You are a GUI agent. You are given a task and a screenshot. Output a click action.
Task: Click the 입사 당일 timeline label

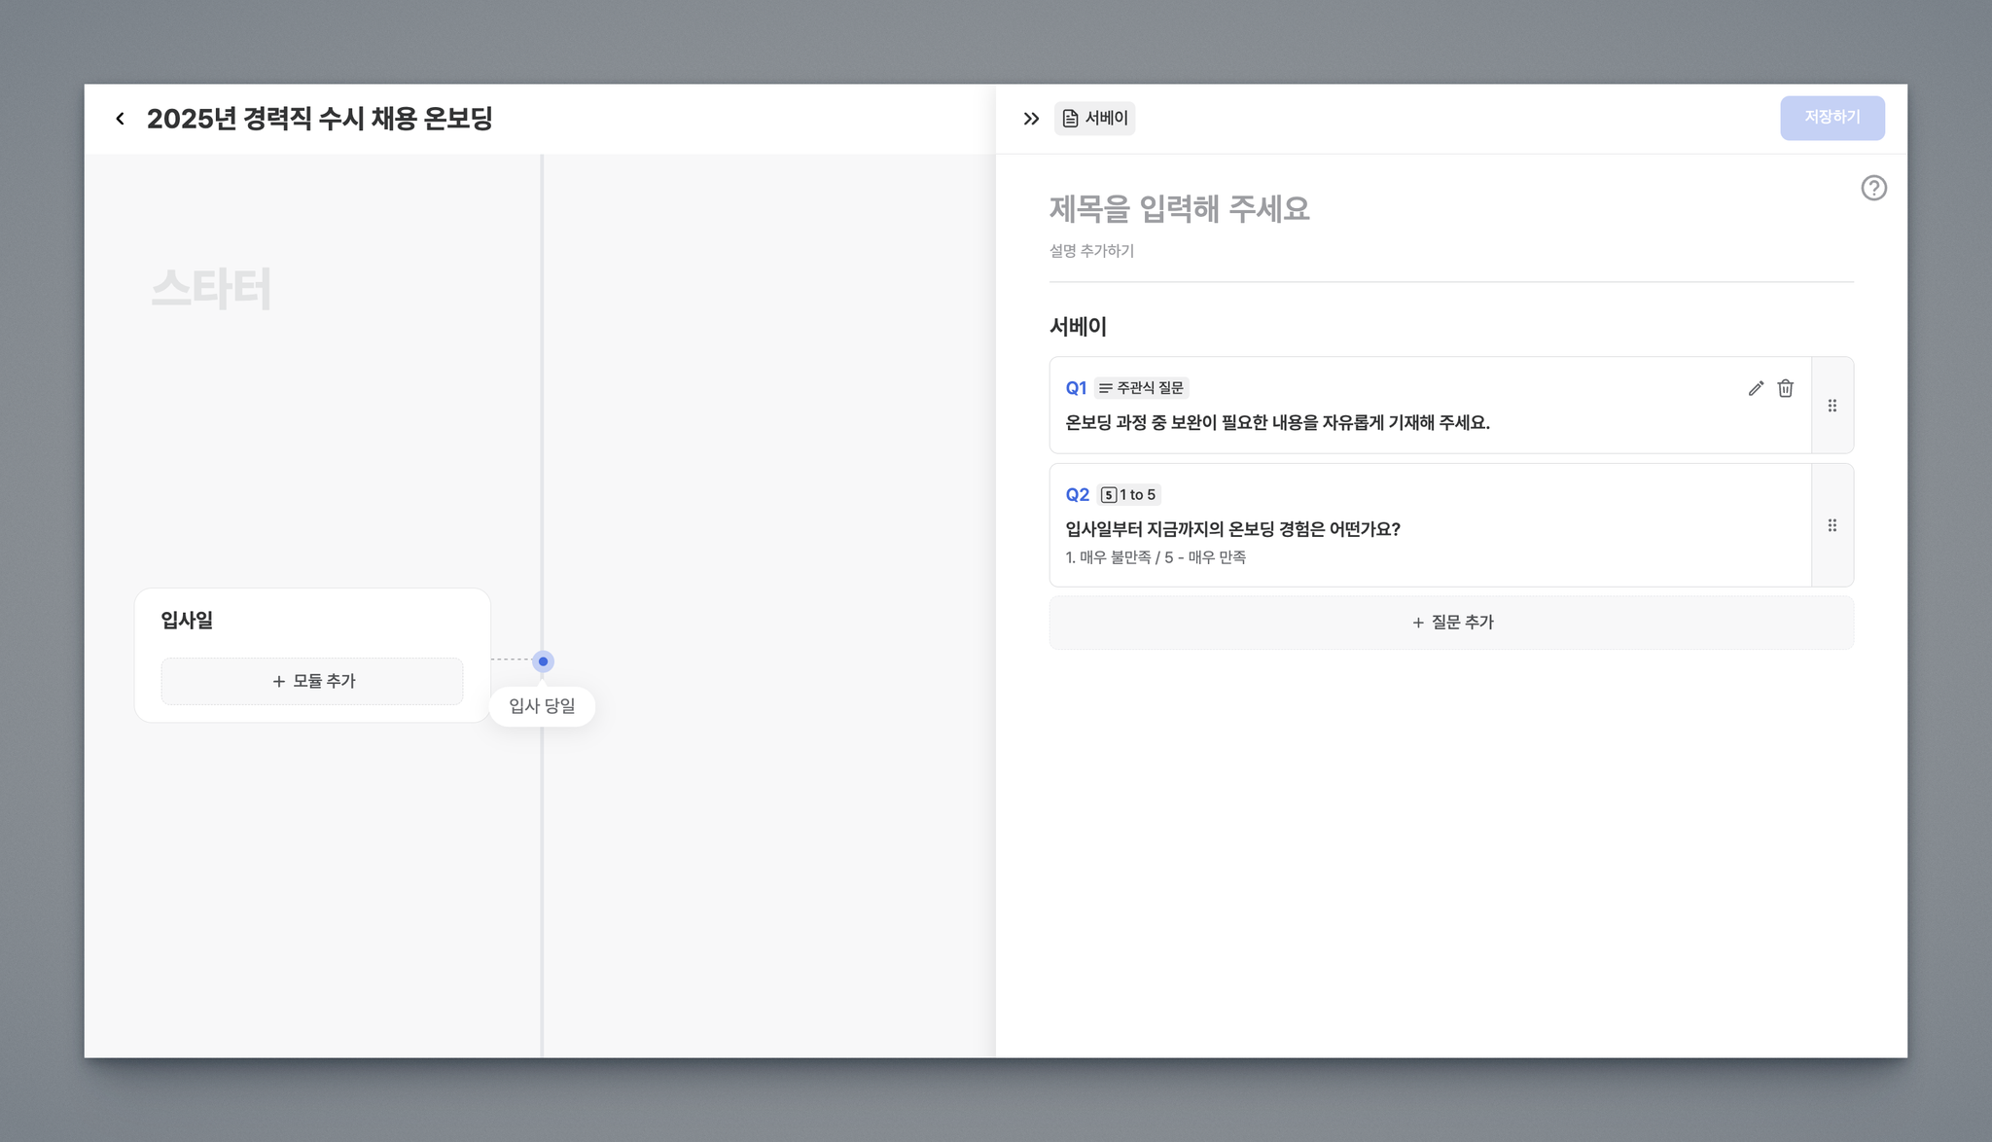(542, 706)
